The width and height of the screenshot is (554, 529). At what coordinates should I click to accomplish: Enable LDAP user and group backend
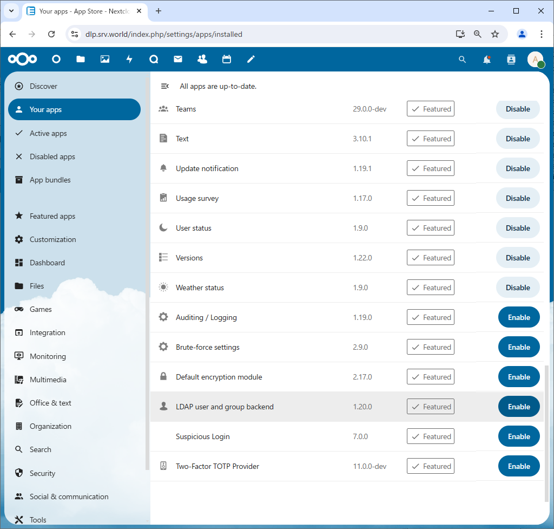(x=519, y=407)
